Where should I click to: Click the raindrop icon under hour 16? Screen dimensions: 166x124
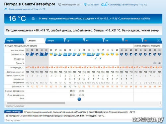click(96, 58)
